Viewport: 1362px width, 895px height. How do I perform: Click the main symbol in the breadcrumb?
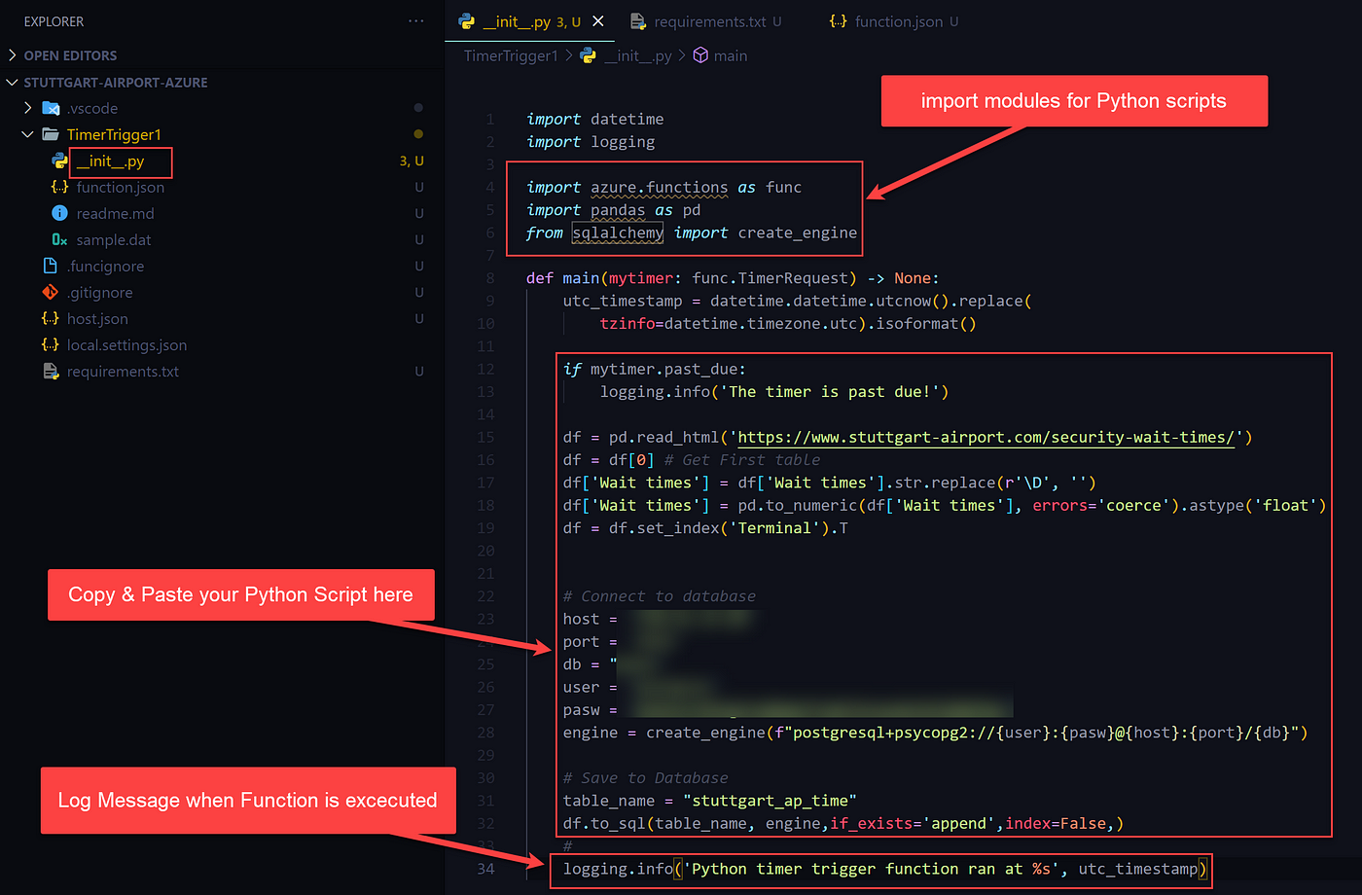pos(731,55)
